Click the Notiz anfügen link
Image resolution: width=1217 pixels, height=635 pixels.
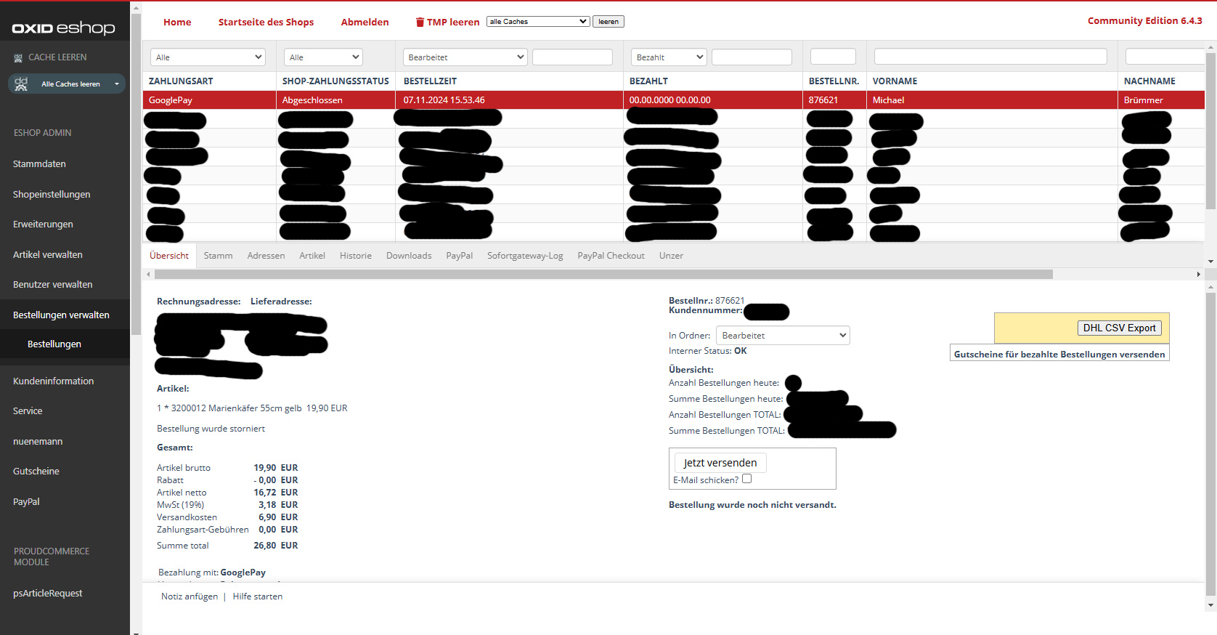tap(190, 596)
